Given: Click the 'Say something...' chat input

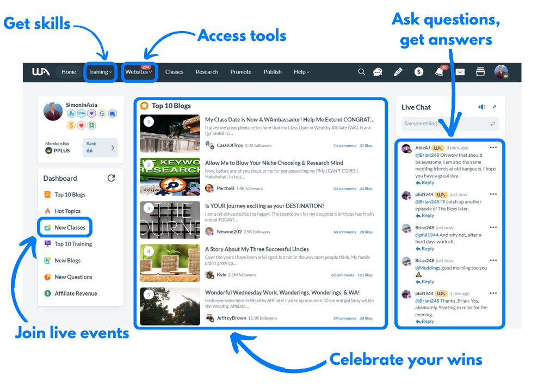Looking at the screenshot, I should pyautogui.click(x=450, y=124).
